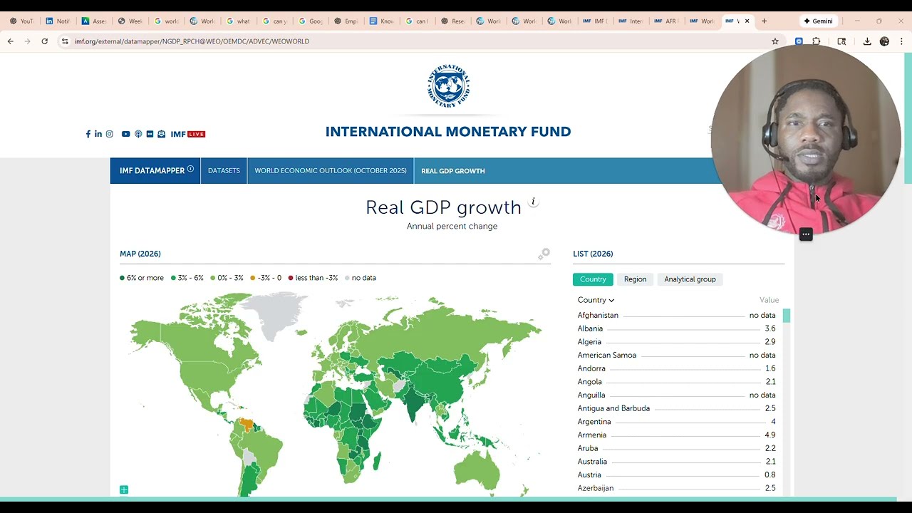912x513 pixels.
Task: Select Antigua and Barbuda in the list
Action: 677,409
